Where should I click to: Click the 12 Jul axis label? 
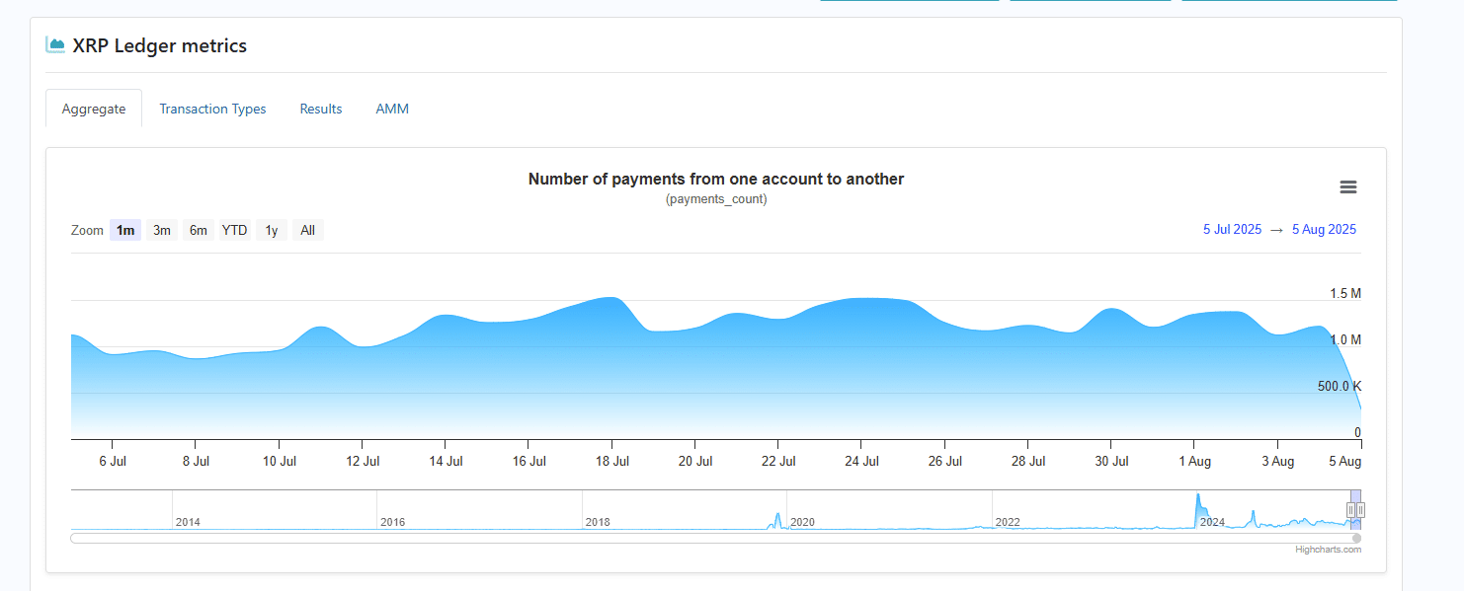point(363,461)
